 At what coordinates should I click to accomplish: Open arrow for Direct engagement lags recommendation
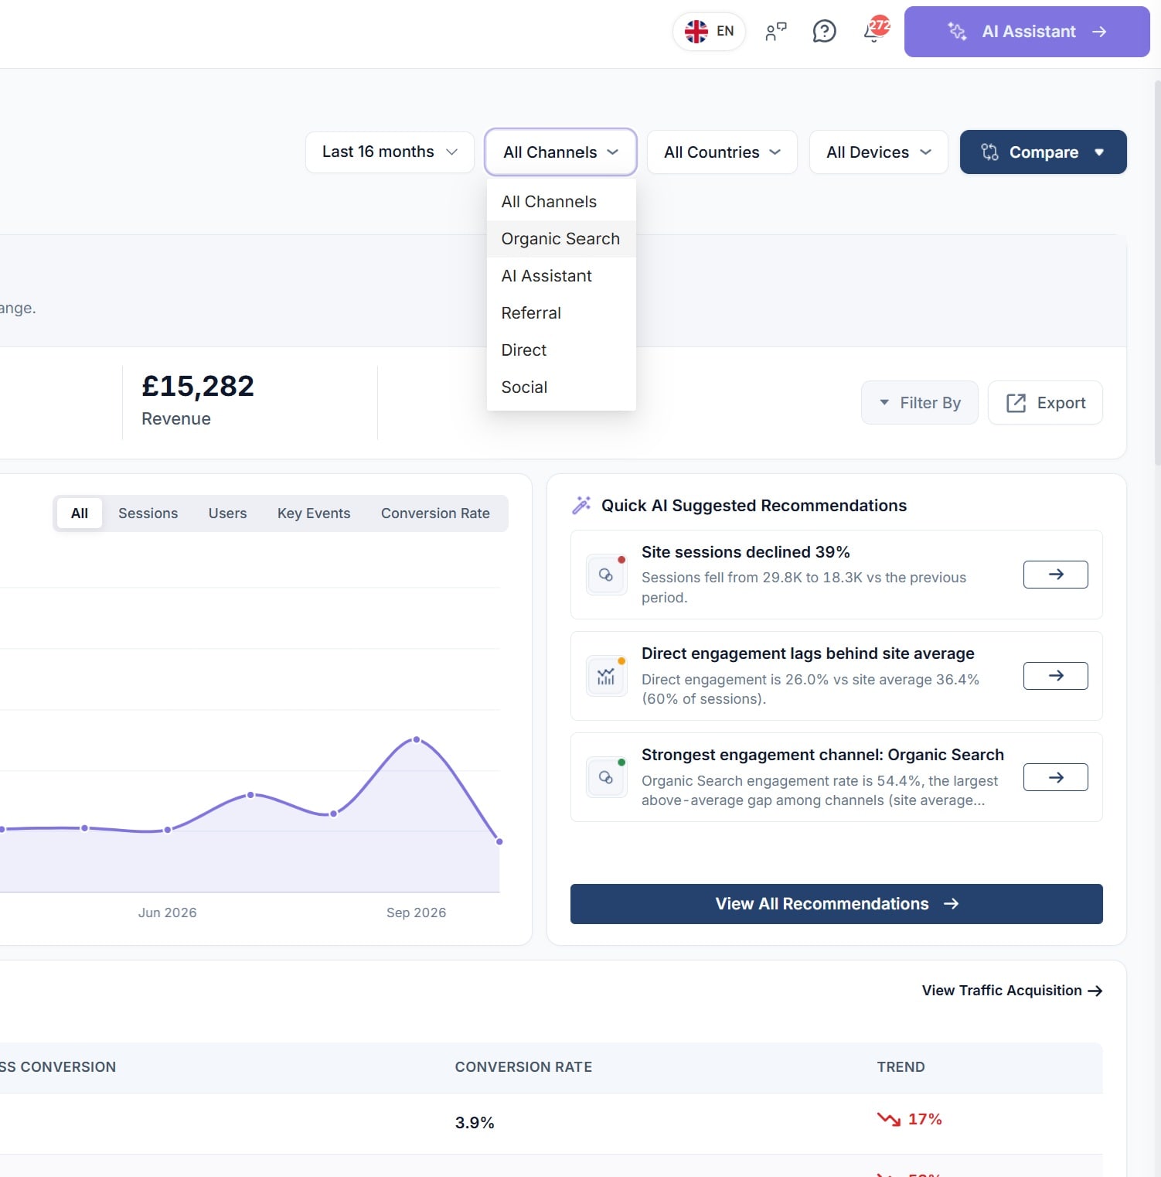tap(1055, 676)
